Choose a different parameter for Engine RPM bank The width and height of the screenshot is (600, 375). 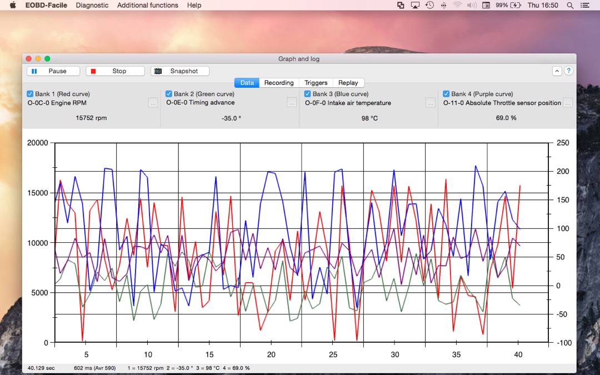(x=153, y=103)
